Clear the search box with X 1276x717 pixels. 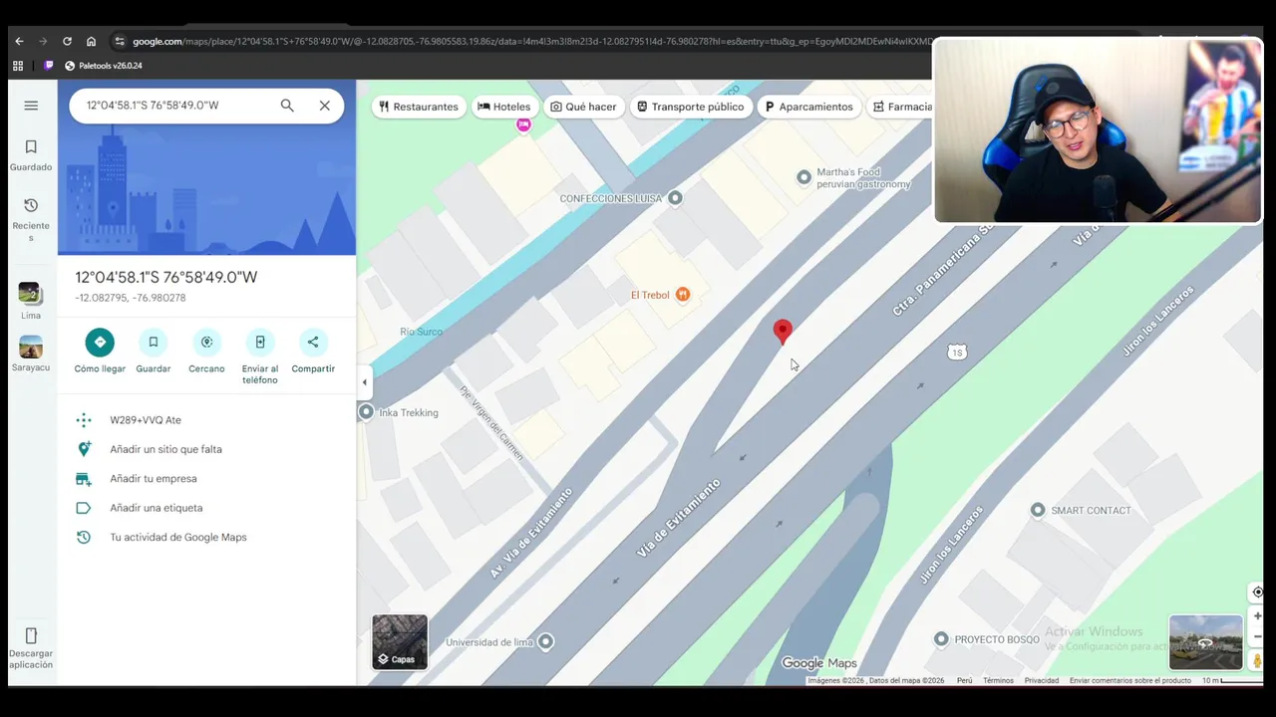point(324,106)
